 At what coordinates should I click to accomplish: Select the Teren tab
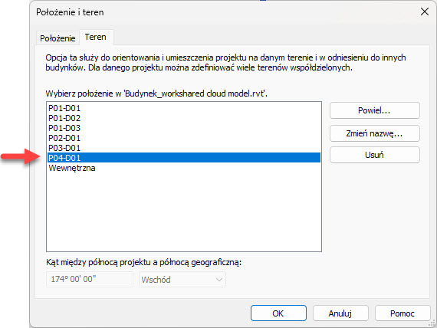pyautogui.click(x=96, y=37)
